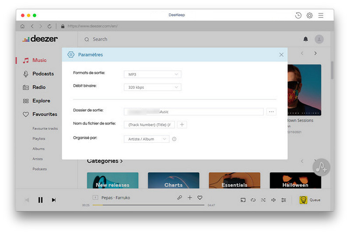Click the info icon next to Organisé par

[174, 139]
